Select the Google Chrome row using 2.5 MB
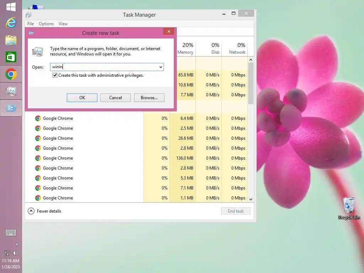 point(136,128)
